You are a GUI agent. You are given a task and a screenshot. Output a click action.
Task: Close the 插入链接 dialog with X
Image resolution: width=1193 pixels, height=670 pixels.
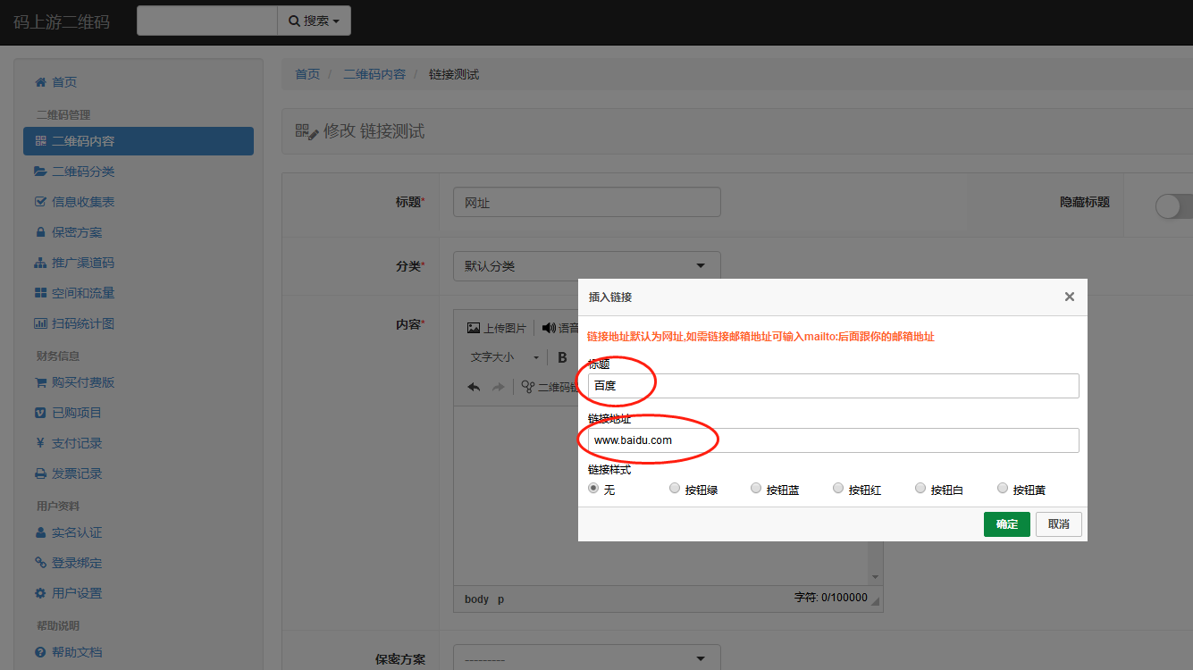1069,297
